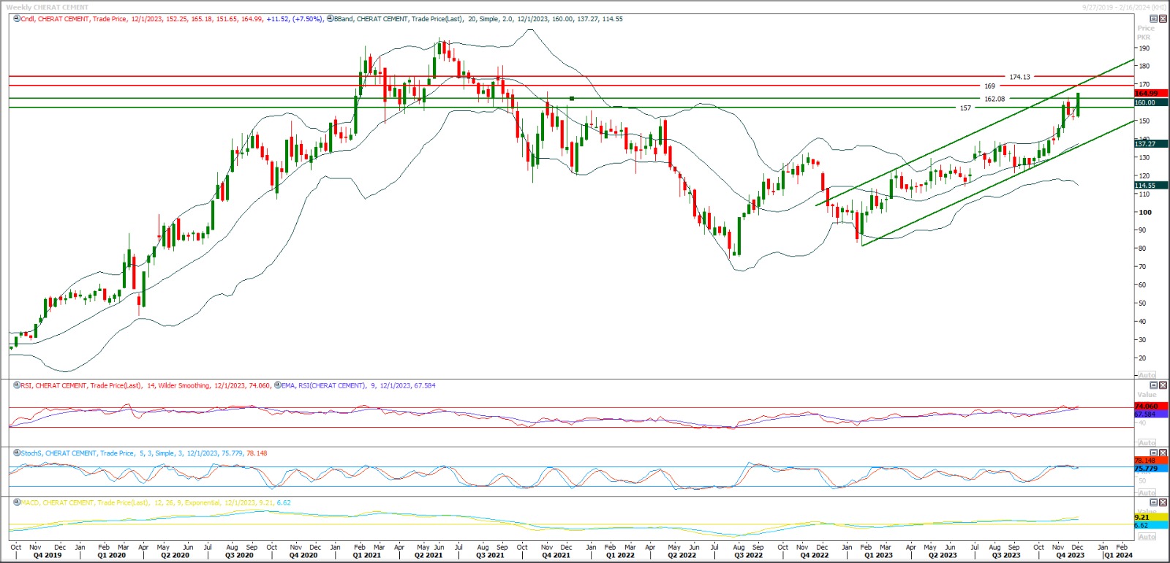1170x563 pixels.
Task: Toggle Auto scale on MACD axis
Action: [x=1147, y=537]
